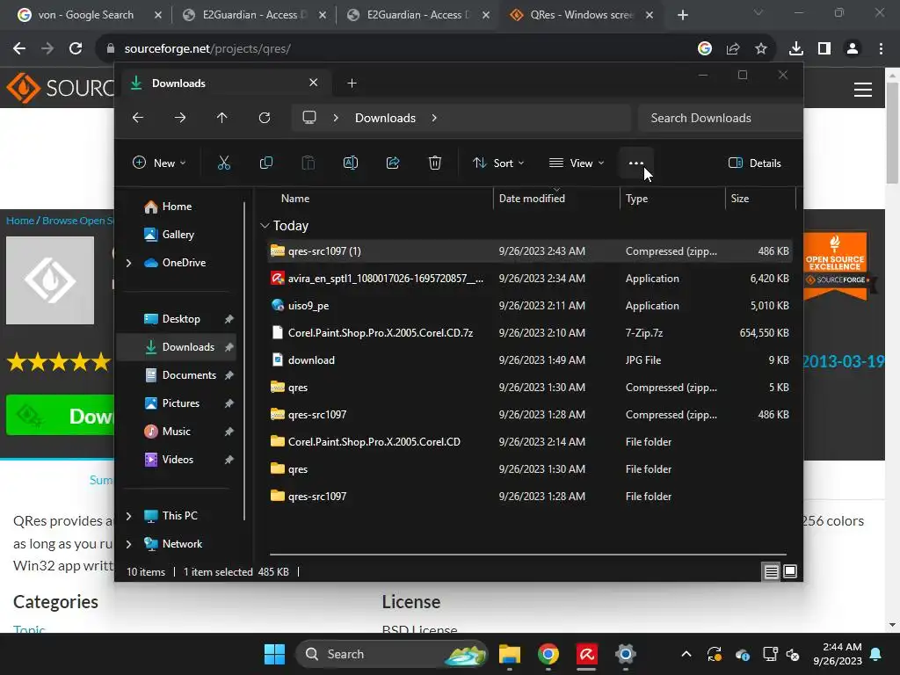Click the taskbar Search box
Screen dimensions: 900x675
pos(391,654)
